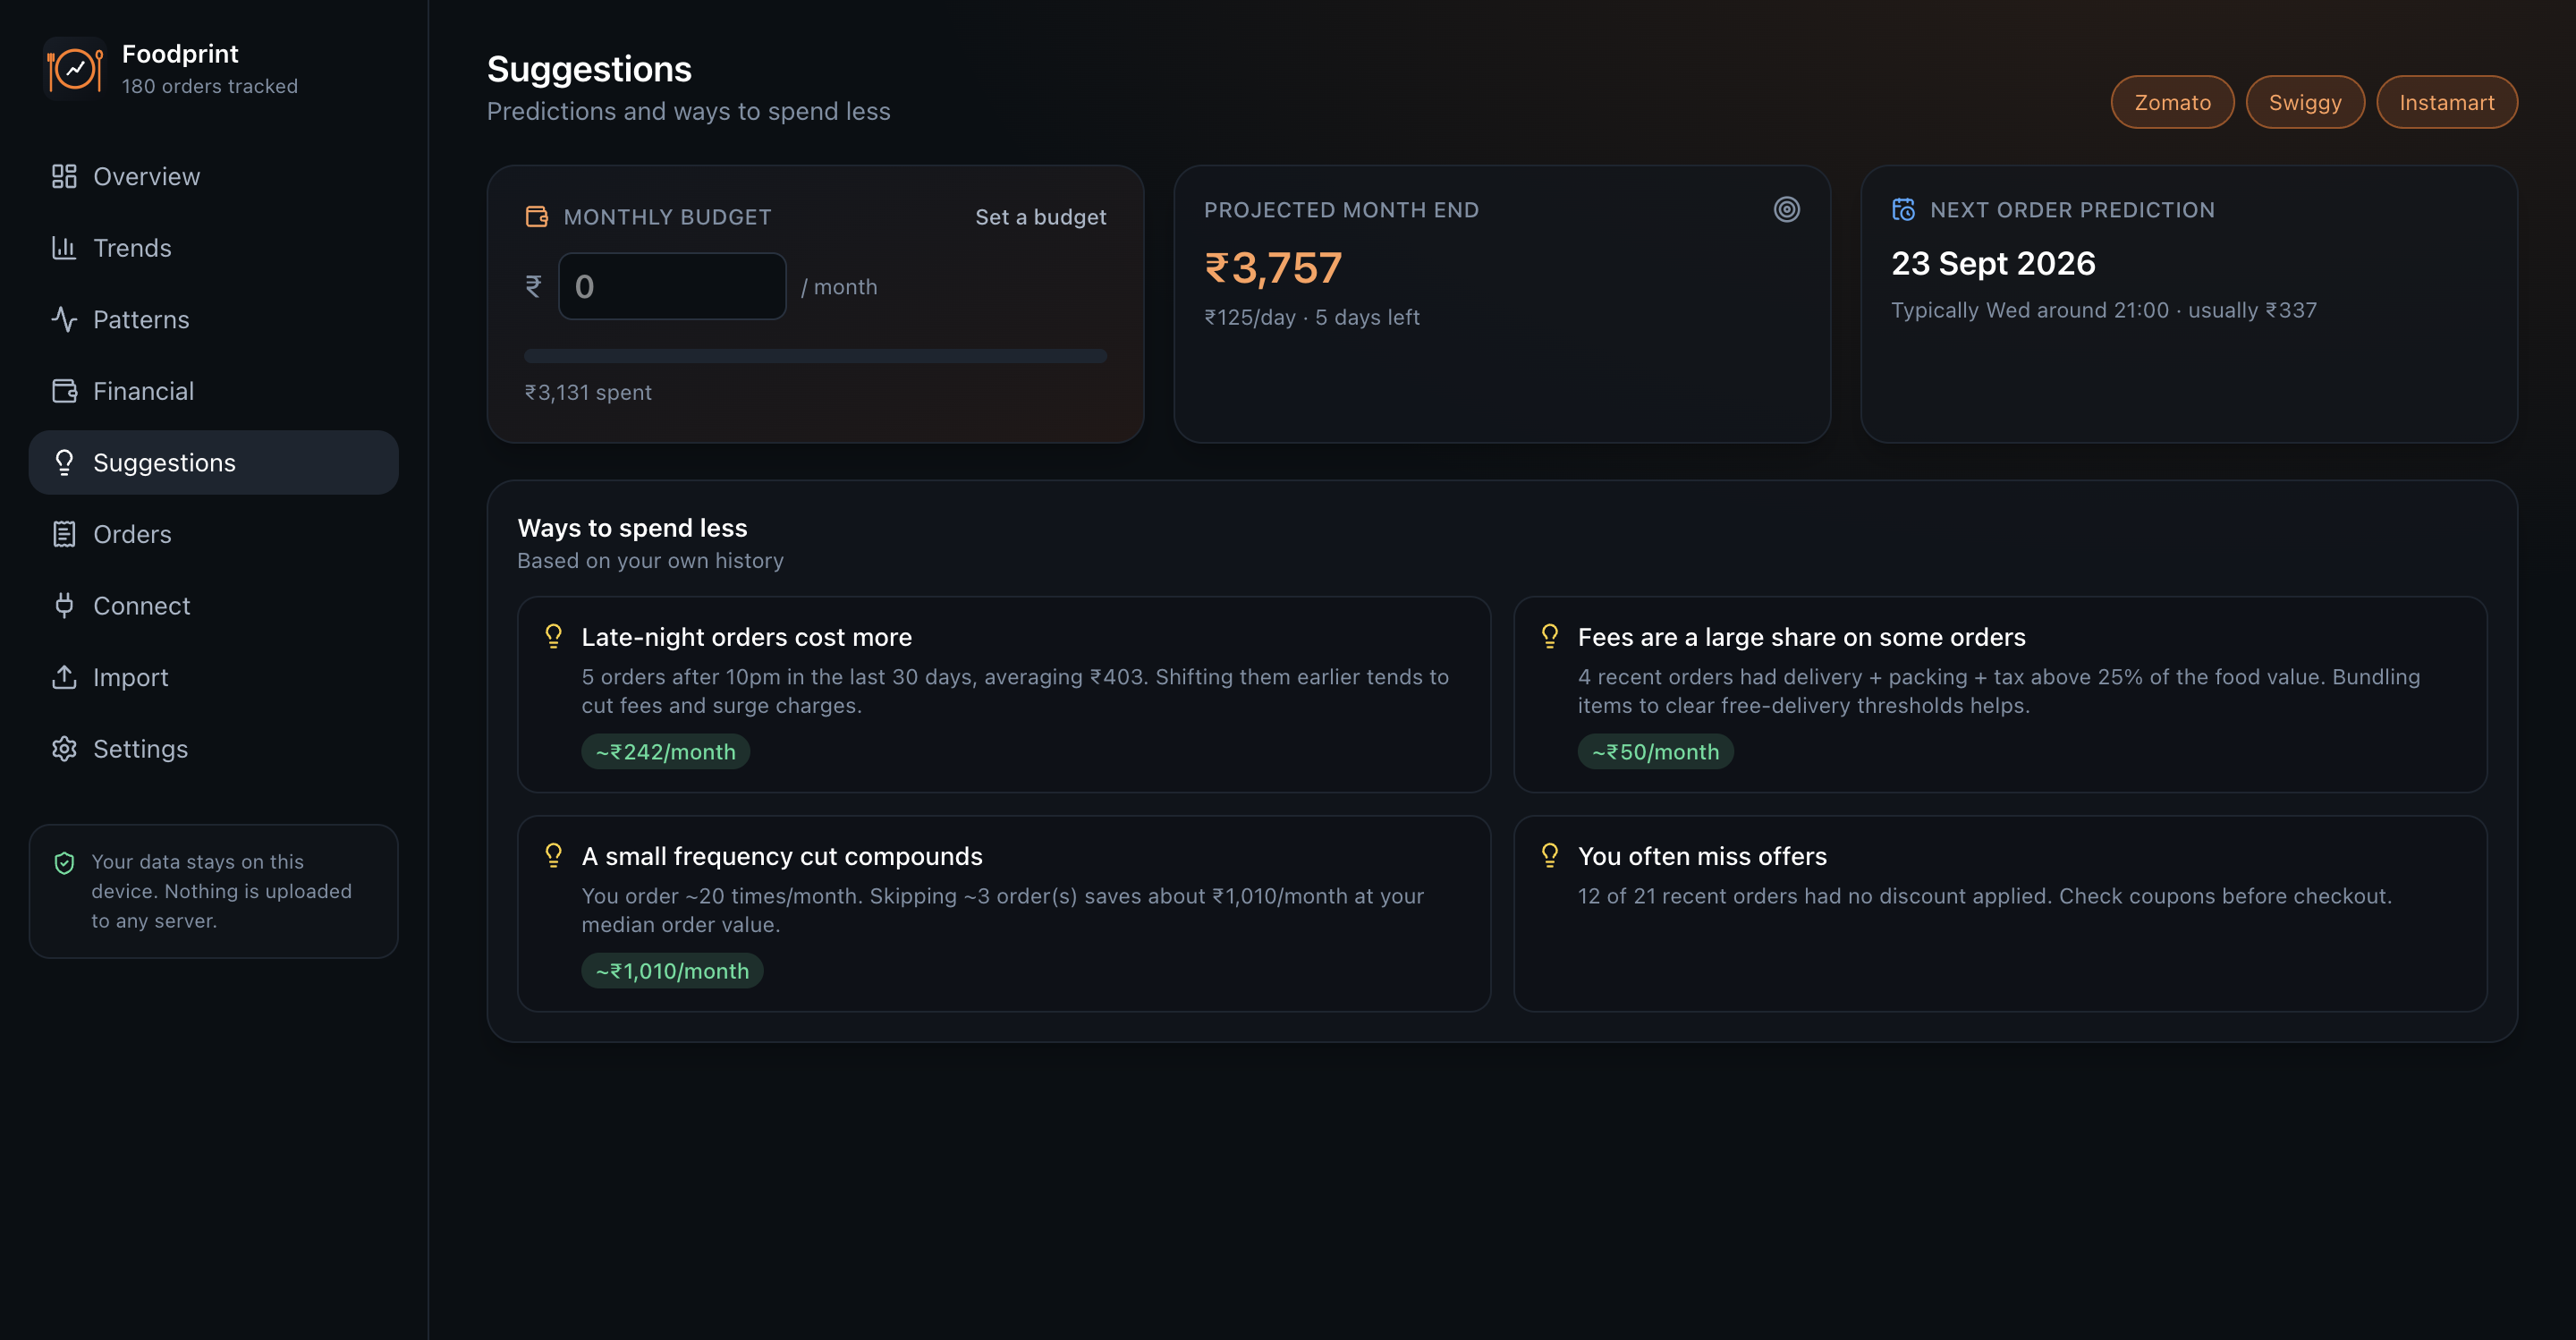Click the ₹3,131 spent text
2576x1340 pixels.
point(588,392)
